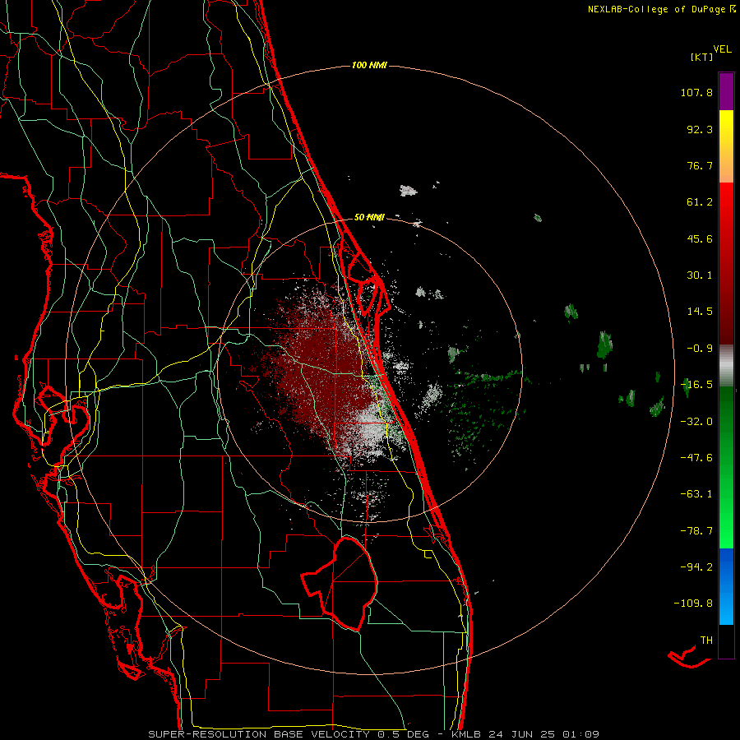This screenshot has height=740, width=740.
Task: Click the 50 NMI range ring label
Action: click(369, 218)
